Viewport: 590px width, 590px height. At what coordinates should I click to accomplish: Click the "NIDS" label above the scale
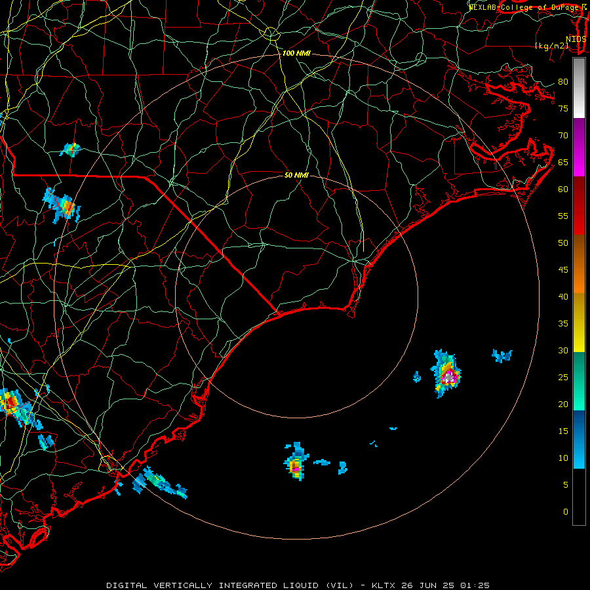tap(576, 39)
